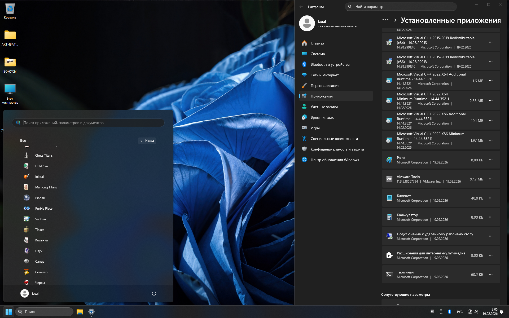Expand breadcrumb ellipsis beside Установленные приложения
The width and height of the screenshot is (509, 318).
tap(385, 20)
